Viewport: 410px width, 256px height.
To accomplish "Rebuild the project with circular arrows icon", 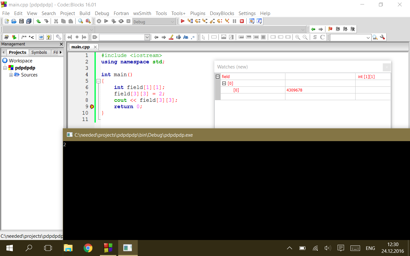I will [x=121, y=21].
